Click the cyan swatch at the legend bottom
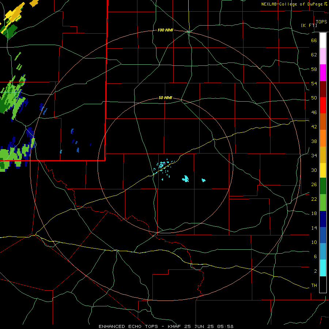 tap(323, 268)
